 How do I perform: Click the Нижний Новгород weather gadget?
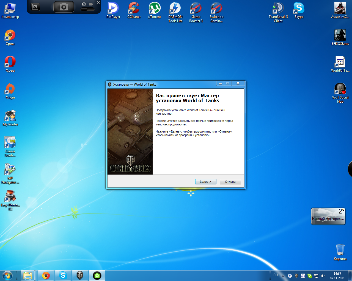(x=328, y=216)
